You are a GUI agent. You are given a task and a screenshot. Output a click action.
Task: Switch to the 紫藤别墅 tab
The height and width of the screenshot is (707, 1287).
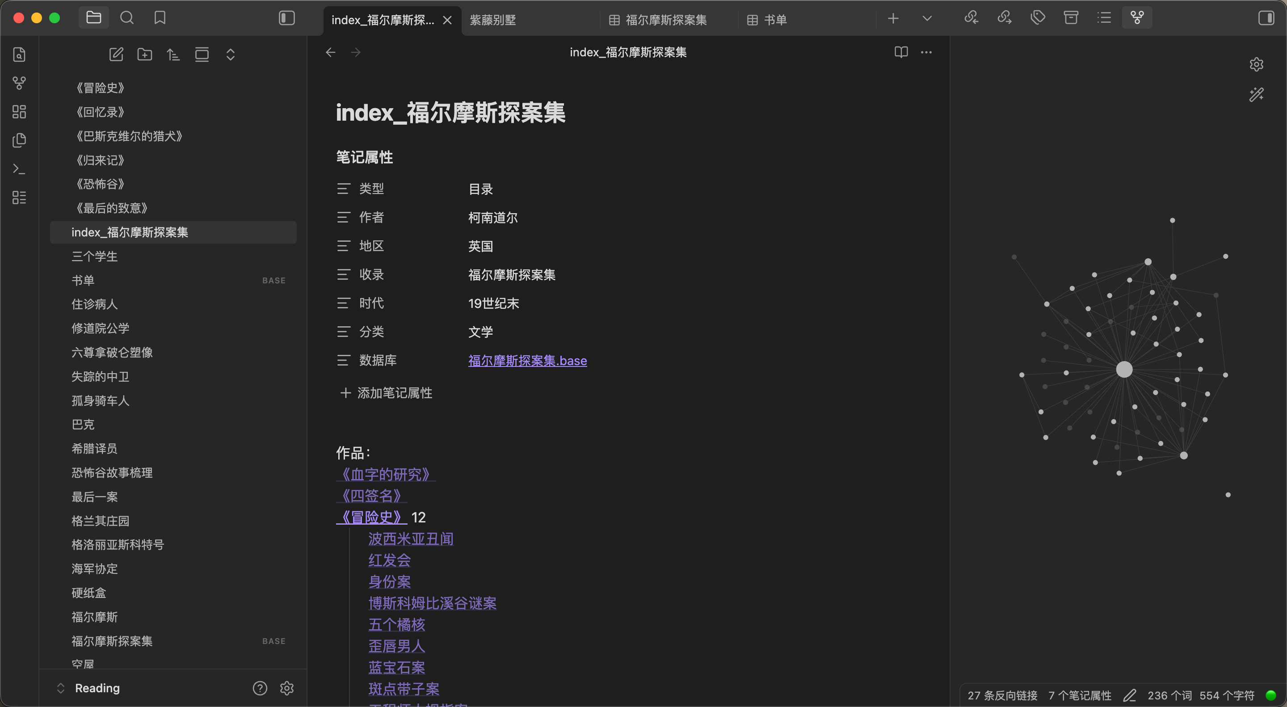pyautogui.click(x=530, y=20)
